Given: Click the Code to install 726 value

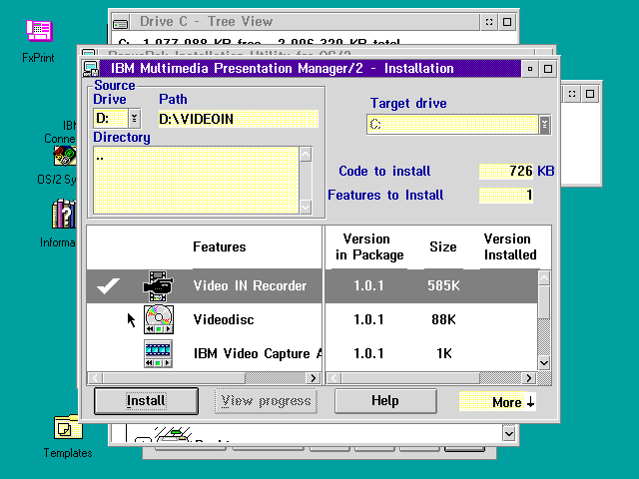Looking at the screenshot, I should [506, 171].
